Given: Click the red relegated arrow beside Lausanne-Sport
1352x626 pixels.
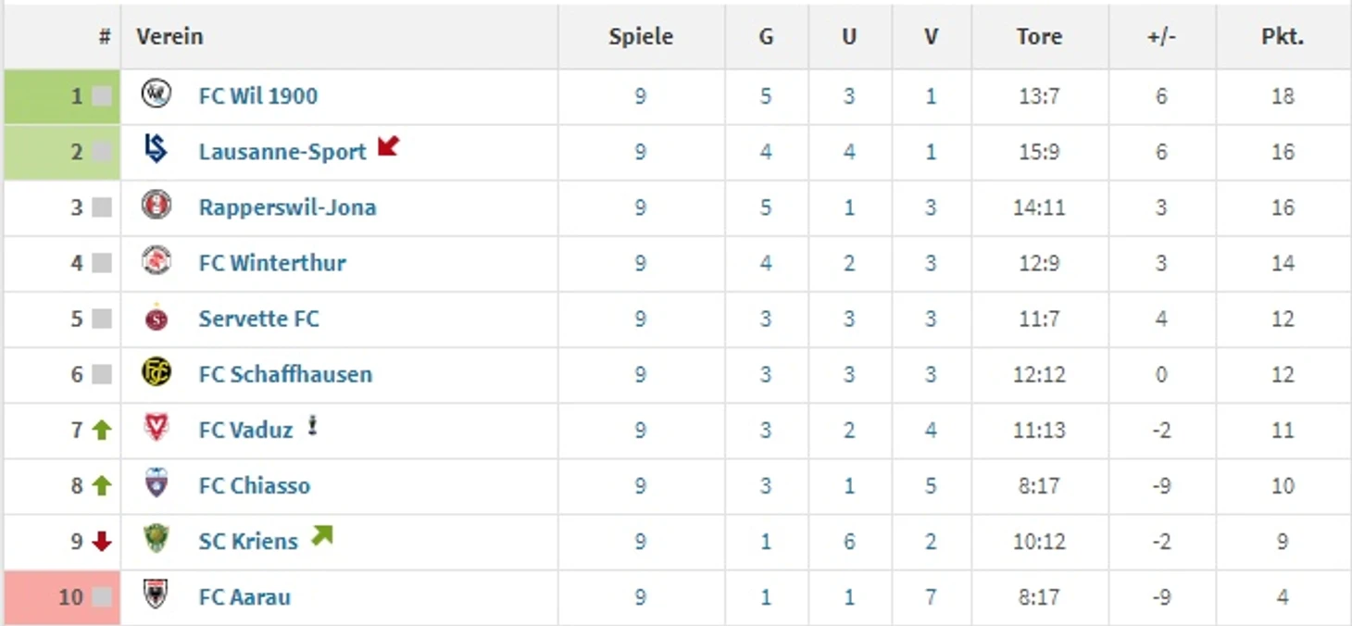Looking at the screenshot, I should point(388,146).
